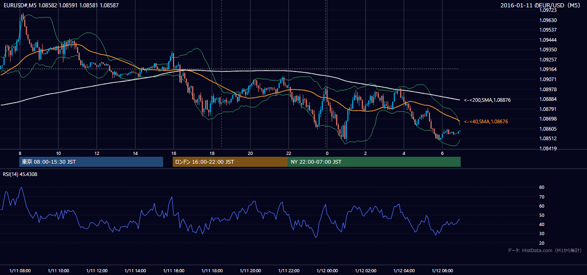Click price axis value 1.08978
This screenshot has height=275, width=587.
coord(548,89)
